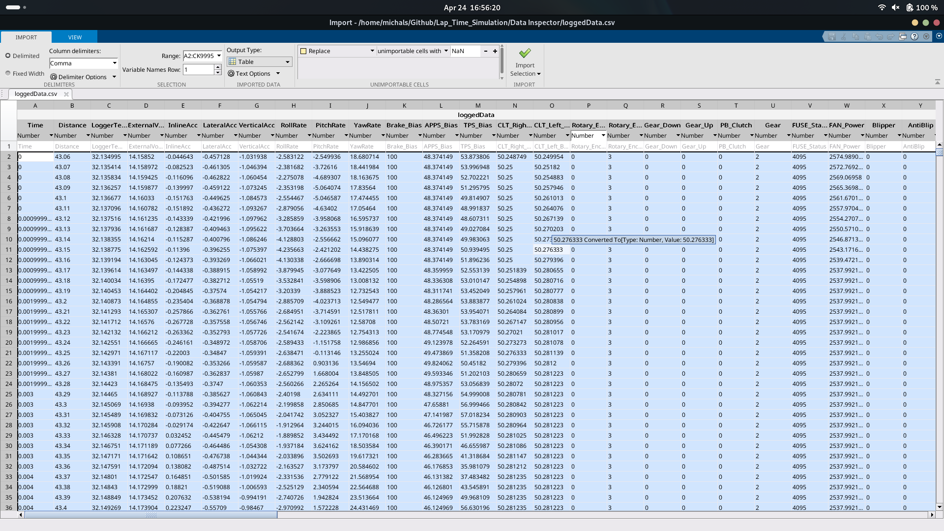Image resolution: width=944 pixels, height=531 pixels.
Task: Click the Delimiter Options gear icon
Action: (x=54, y=77)
